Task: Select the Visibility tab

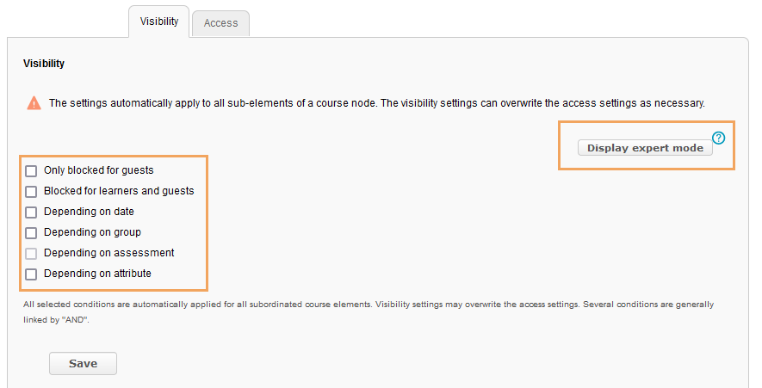Action: [x=159, y=22]
